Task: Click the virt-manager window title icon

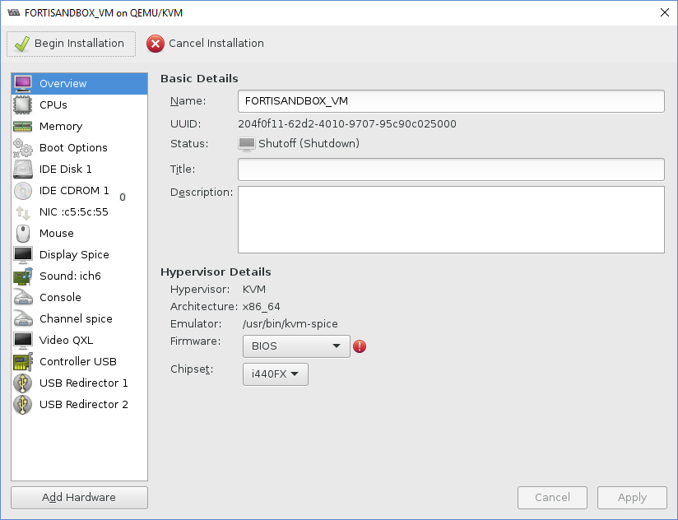Action: coord(14,12)
